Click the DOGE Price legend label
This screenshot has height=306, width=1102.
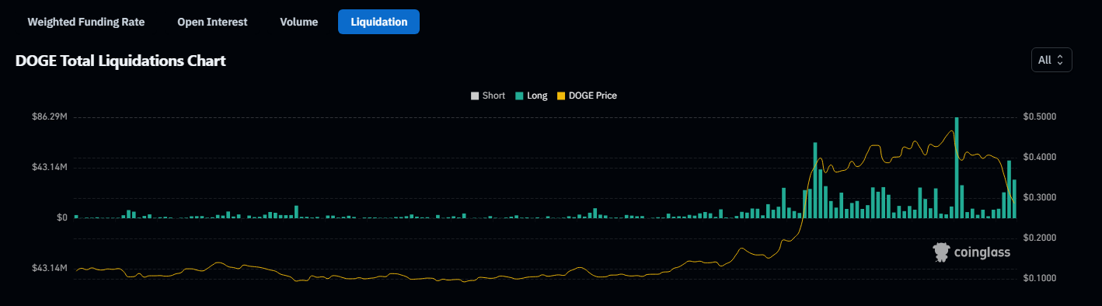(x=593, y=96)
